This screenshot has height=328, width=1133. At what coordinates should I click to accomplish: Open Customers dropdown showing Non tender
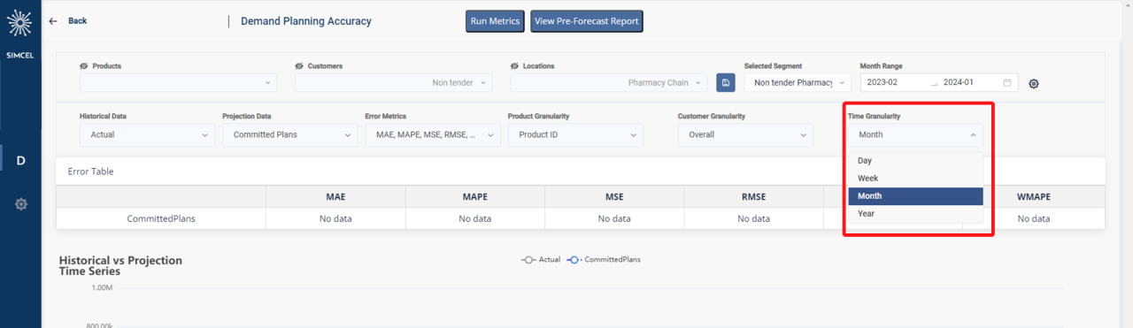click(394, 82)
